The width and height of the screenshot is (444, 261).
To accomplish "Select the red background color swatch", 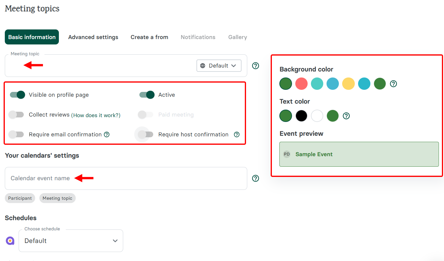I will click(301, 83).
